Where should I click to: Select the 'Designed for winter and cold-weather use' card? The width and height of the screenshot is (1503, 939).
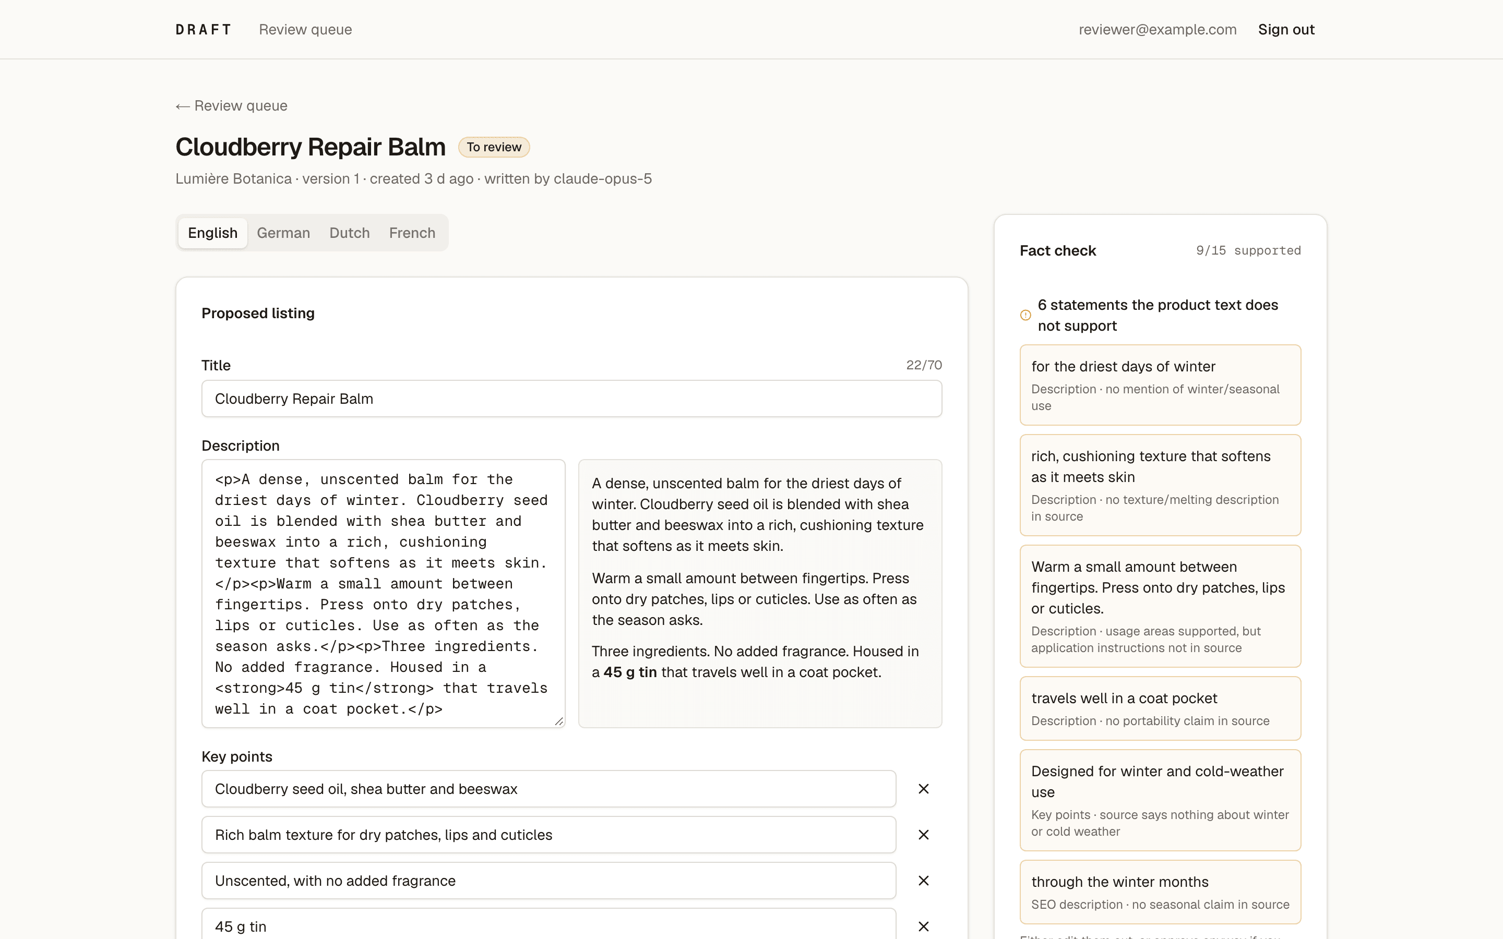(x=1160, y=800)
